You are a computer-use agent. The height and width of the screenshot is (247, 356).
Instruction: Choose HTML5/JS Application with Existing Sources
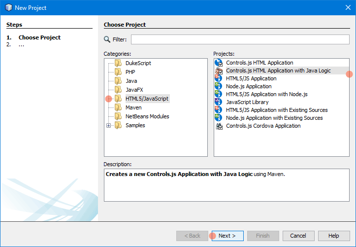point(277,110)
